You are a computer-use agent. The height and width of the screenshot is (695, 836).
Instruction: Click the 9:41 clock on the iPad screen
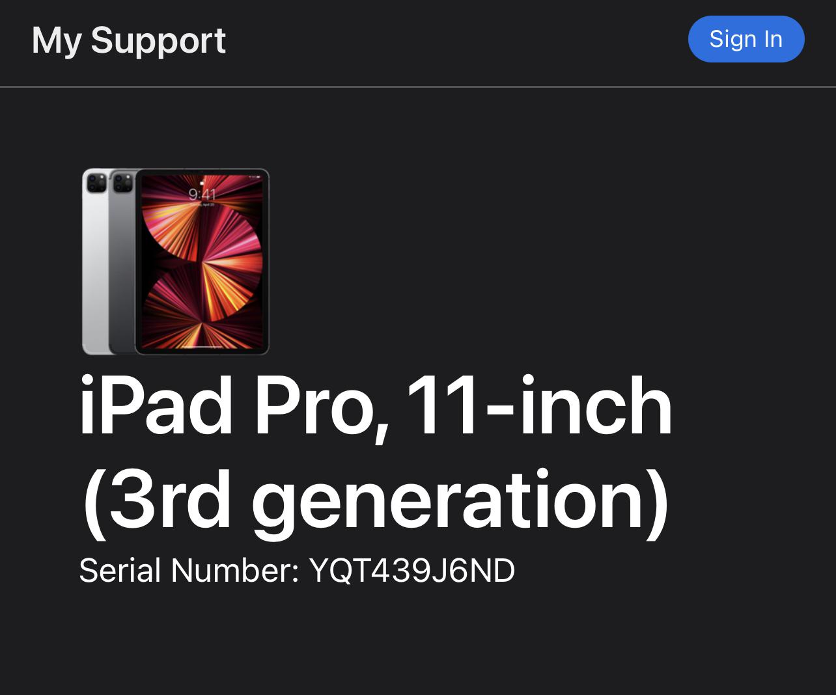202,194
